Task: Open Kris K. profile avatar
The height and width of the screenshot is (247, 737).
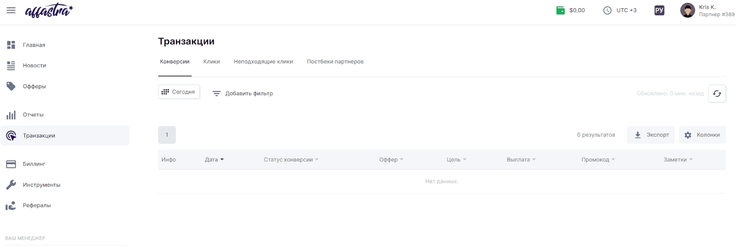Action: (688, 10)
